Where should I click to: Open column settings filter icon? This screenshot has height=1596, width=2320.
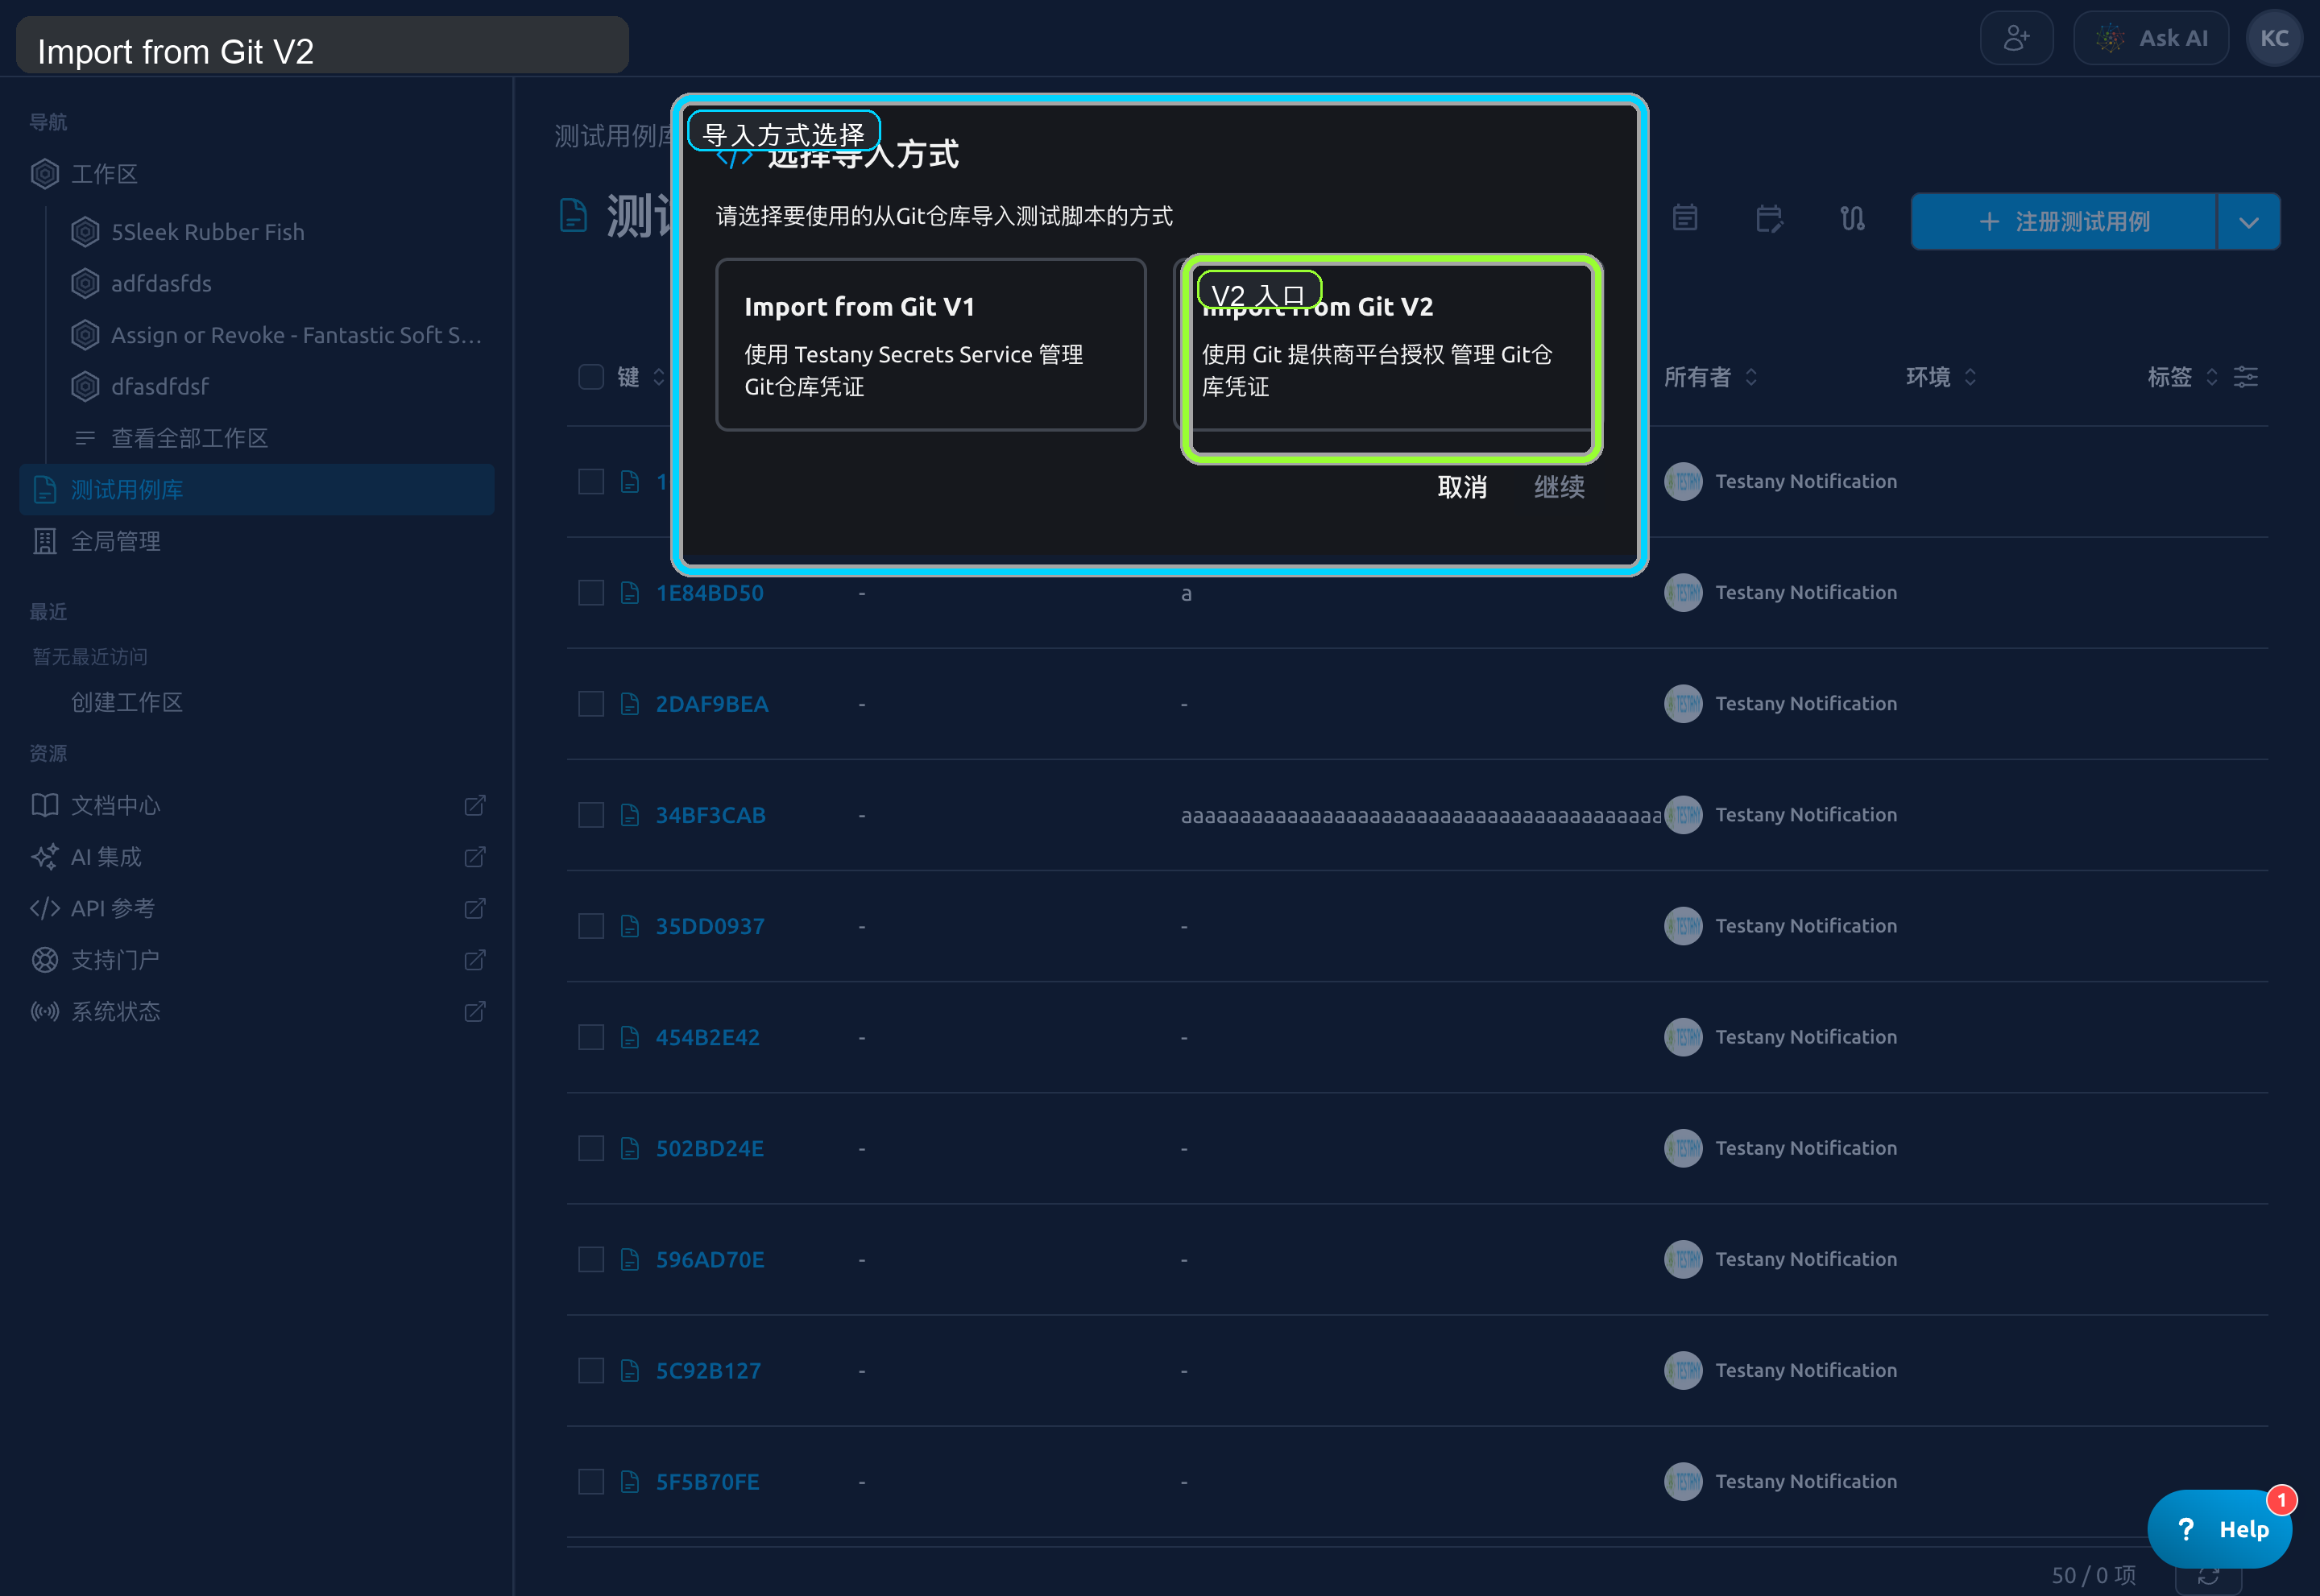click(2246, 377)
